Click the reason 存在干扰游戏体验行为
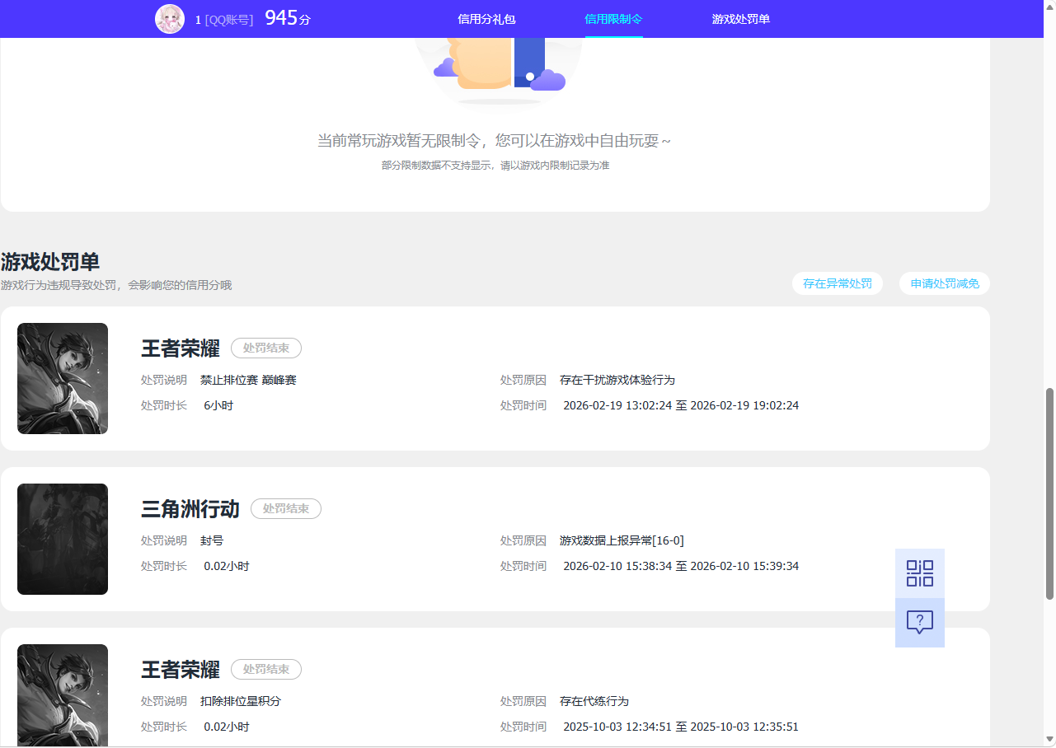This screenshot has width=1056, height=748. click(x=617, y=381)
